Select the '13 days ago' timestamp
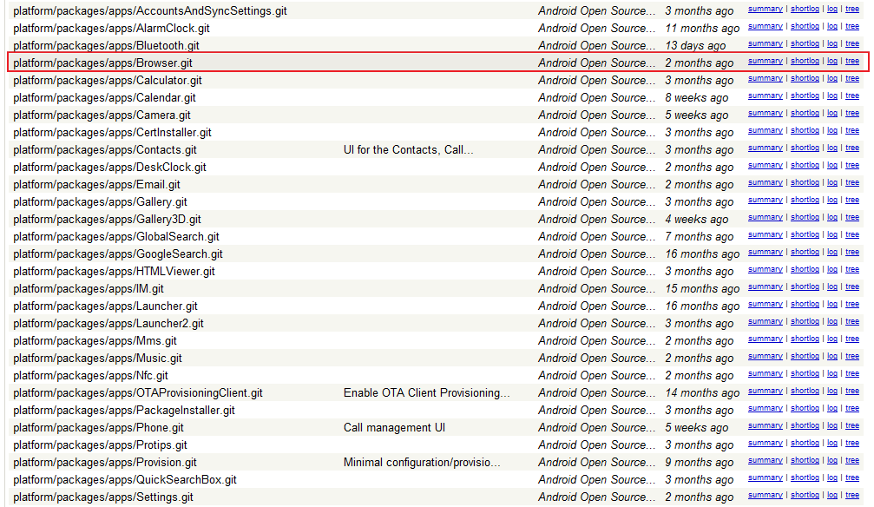 [695, 46]
